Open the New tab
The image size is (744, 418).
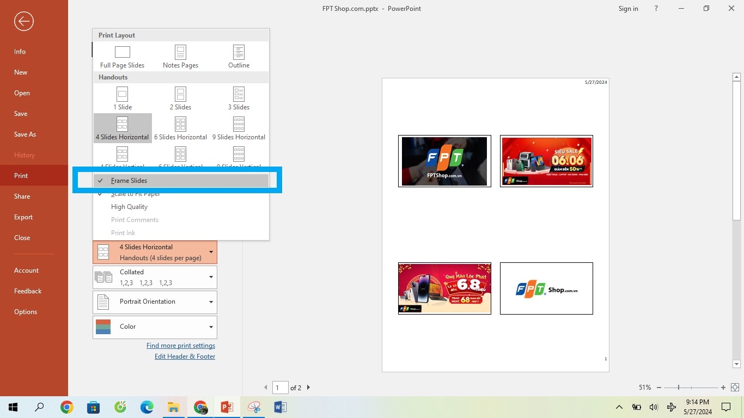(x=34, y=72)
